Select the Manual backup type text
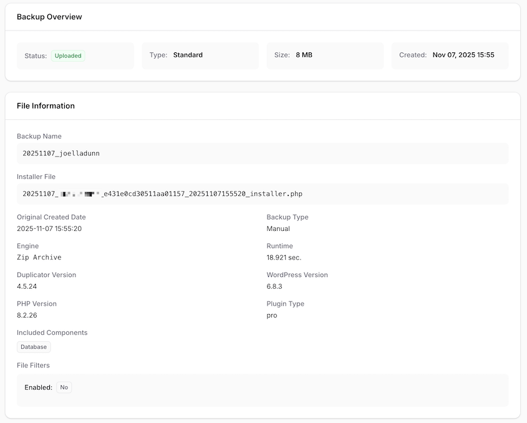This screenshot has height=423, width=527. coord(278,228)
